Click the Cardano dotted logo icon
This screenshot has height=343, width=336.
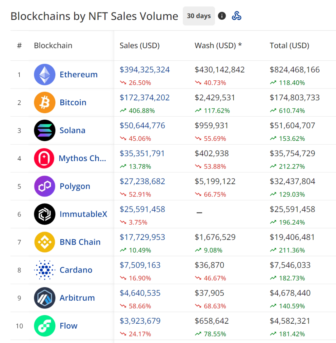44,270
